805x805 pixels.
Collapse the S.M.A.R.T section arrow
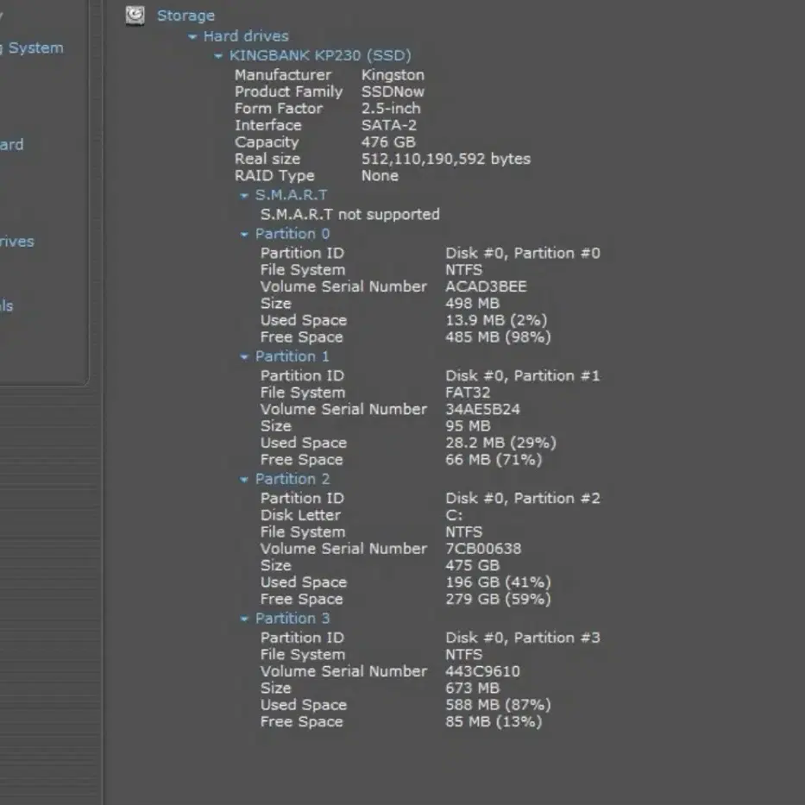point(244,196)
